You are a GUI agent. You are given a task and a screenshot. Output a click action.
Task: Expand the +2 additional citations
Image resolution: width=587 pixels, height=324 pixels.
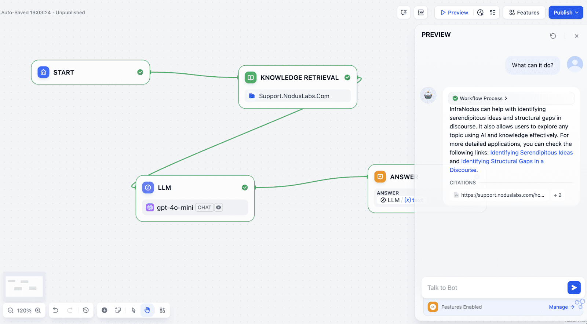pyautogui.click(x=558, y=195)
